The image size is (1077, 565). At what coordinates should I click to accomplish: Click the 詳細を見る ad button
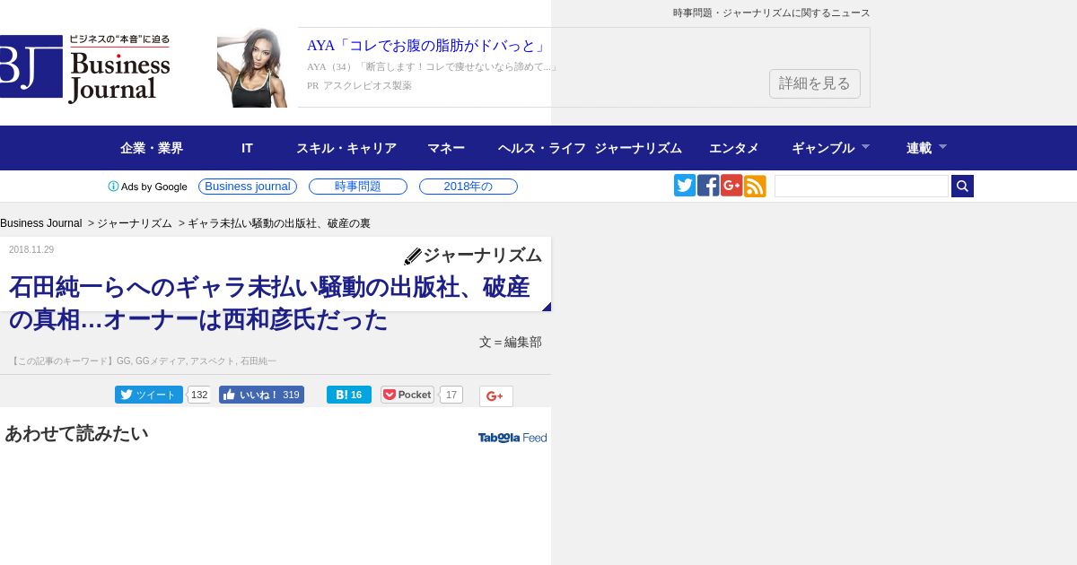coord(815,83)
